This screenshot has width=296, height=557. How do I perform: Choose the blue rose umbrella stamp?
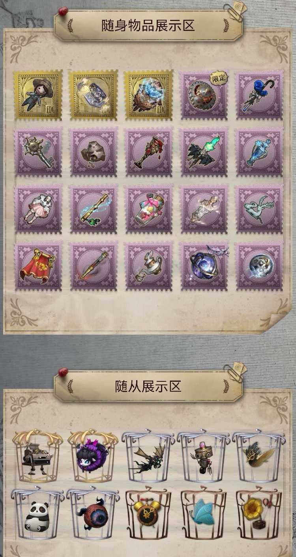(x=259, y=95)
